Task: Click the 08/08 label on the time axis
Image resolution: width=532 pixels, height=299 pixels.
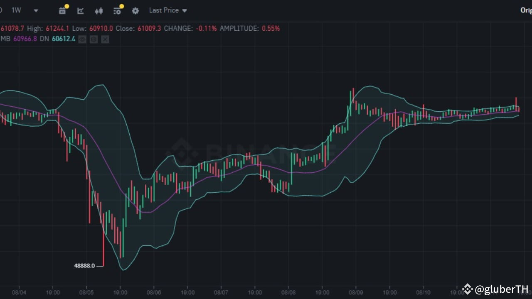Action: tap(288, 292)
